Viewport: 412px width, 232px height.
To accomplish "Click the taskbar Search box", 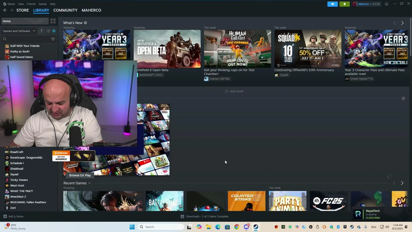I will point(161,227).
